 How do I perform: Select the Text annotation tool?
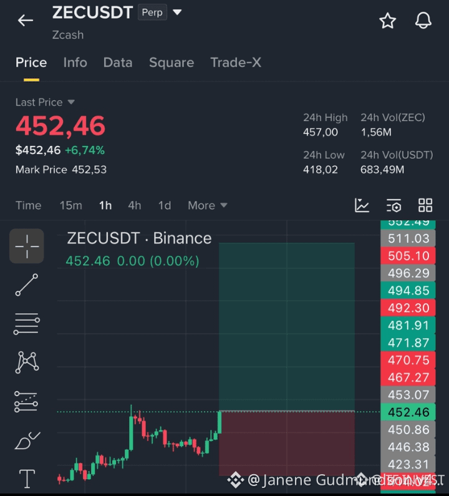27,479
